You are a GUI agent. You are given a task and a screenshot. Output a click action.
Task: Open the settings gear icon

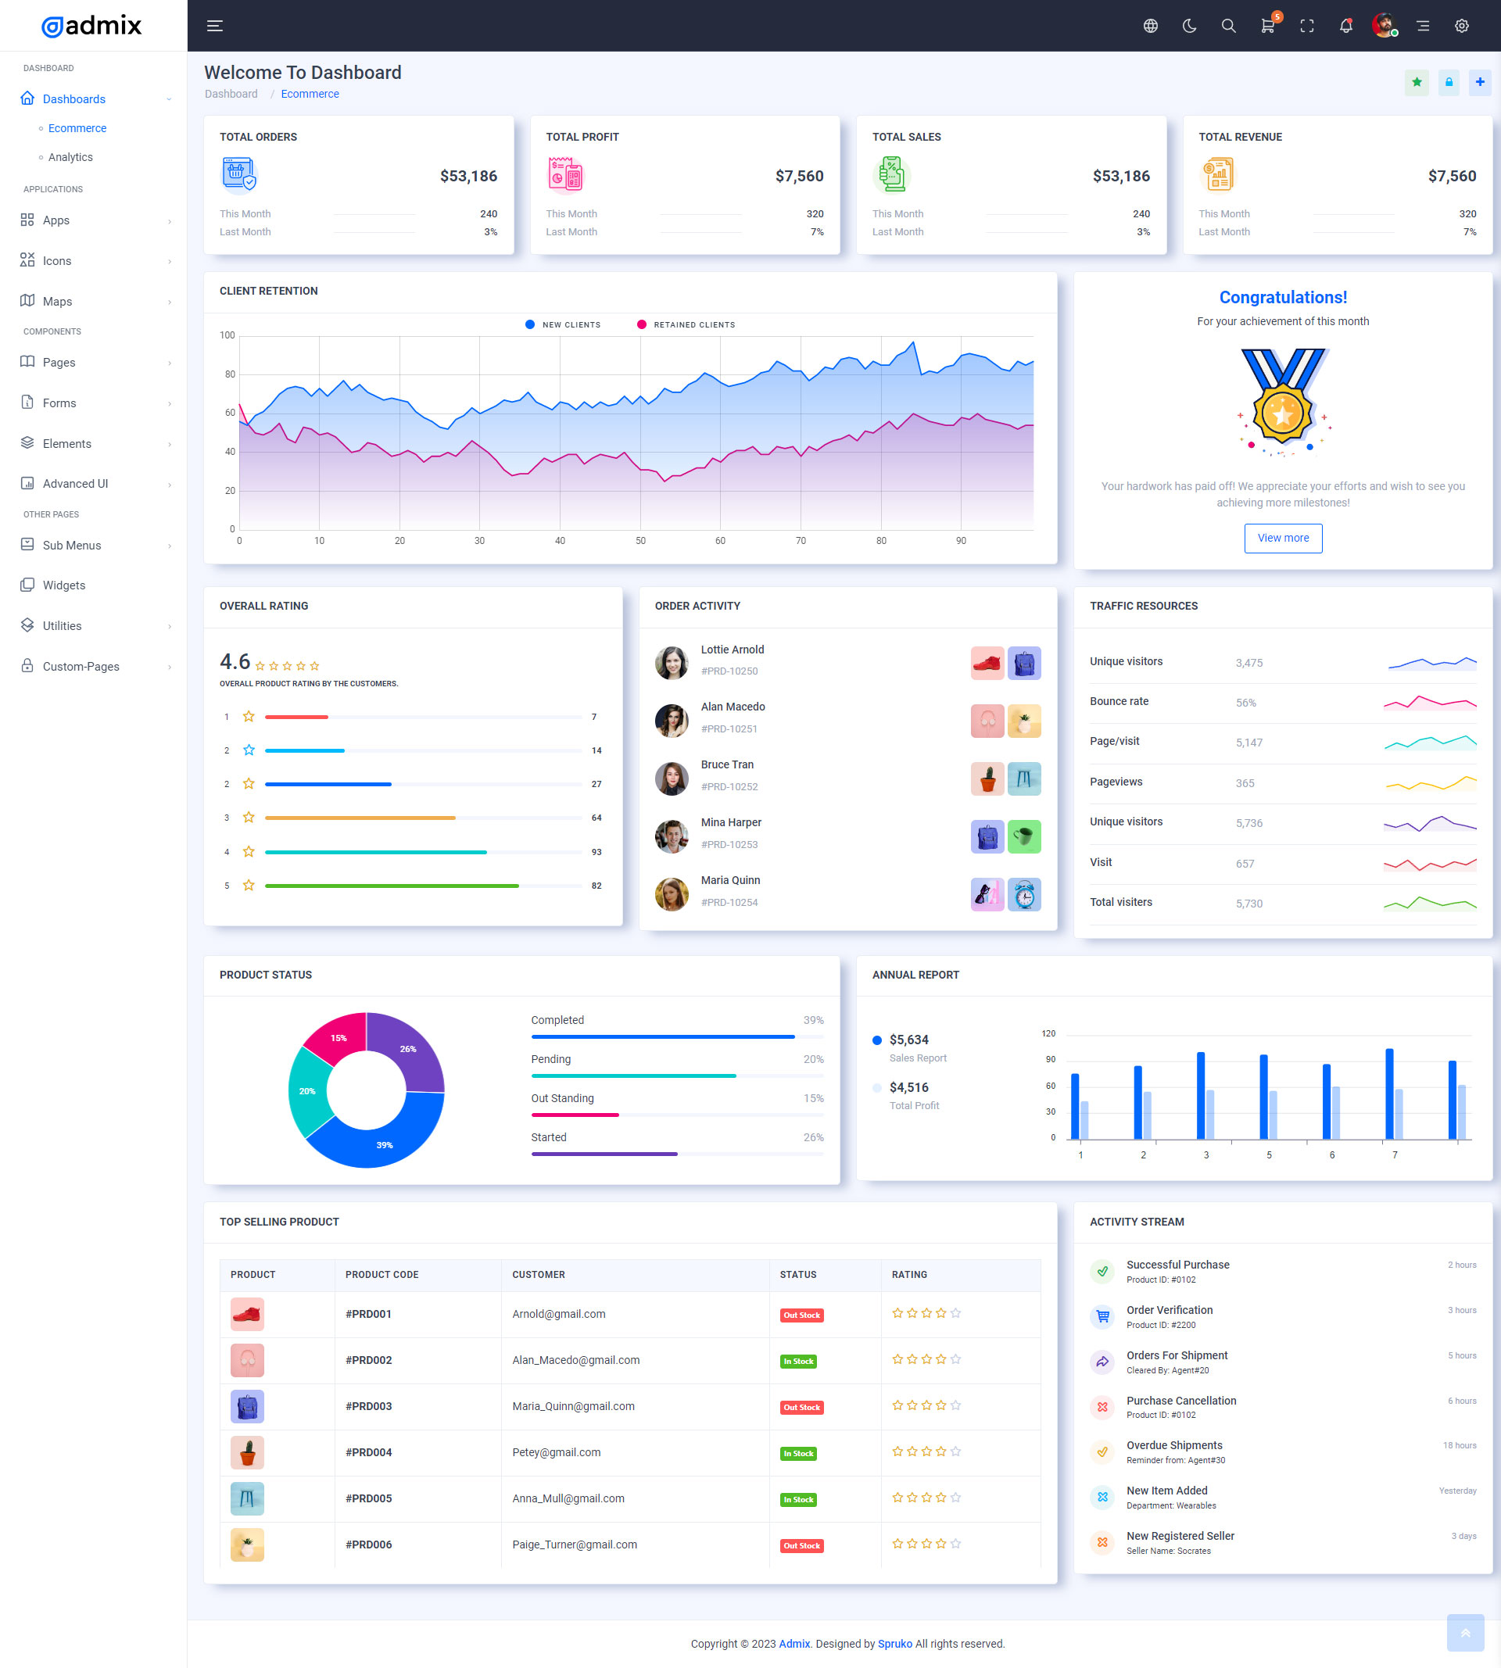[1461, 26]
